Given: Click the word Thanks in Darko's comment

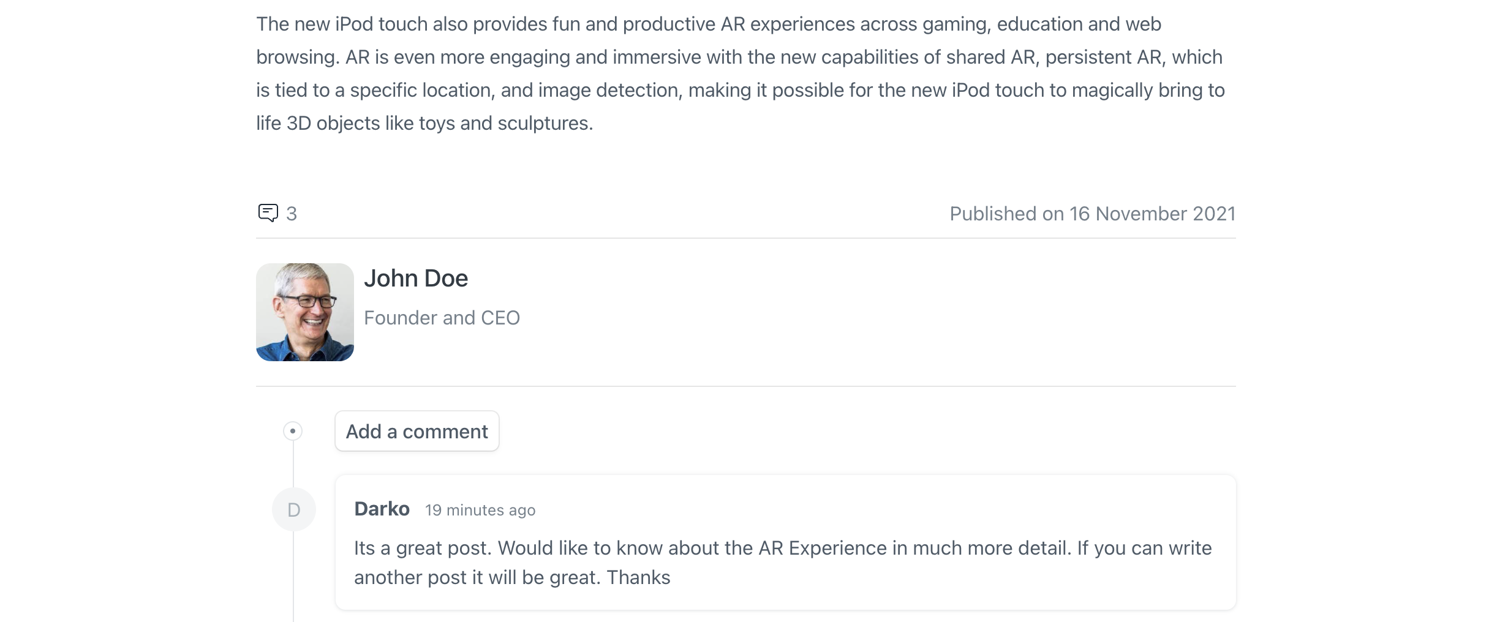Looking at the screenshot, I should click(638, 577).
